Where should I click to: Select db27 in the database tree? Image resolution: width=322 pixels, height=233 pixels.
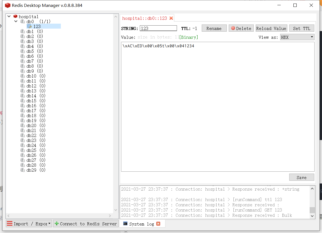[x=36, y=160]
